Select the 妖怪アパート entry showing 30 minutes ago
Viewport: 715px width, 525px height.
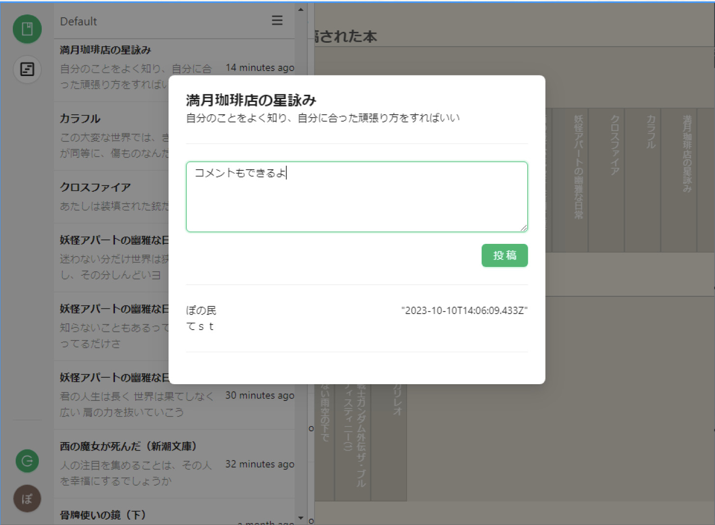174,395
